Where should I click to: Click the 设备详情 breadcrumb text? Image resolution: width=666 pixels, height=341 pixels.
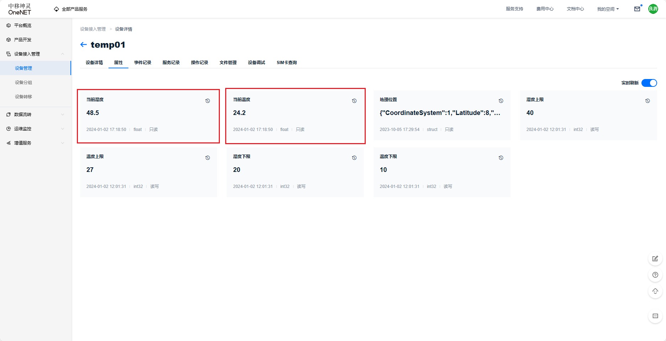(123, 29)
